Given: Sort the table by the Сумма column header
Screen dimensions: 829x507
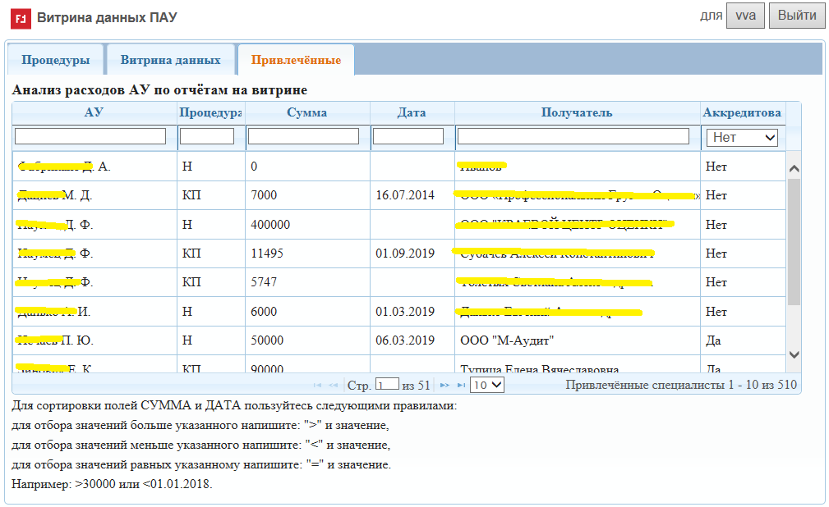Looking at the screenshot, I should pyautogui.click(x=307, y=112).
